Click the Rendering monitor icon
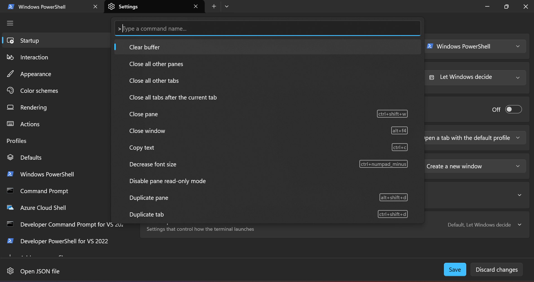534x282 pixels. 10,107
